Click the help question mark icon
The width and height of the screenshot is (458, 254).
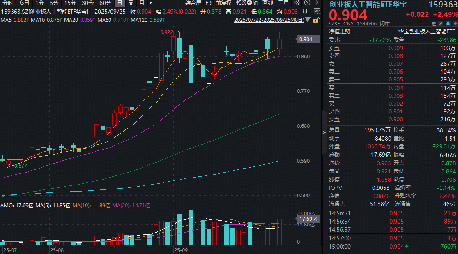(306, 3)
